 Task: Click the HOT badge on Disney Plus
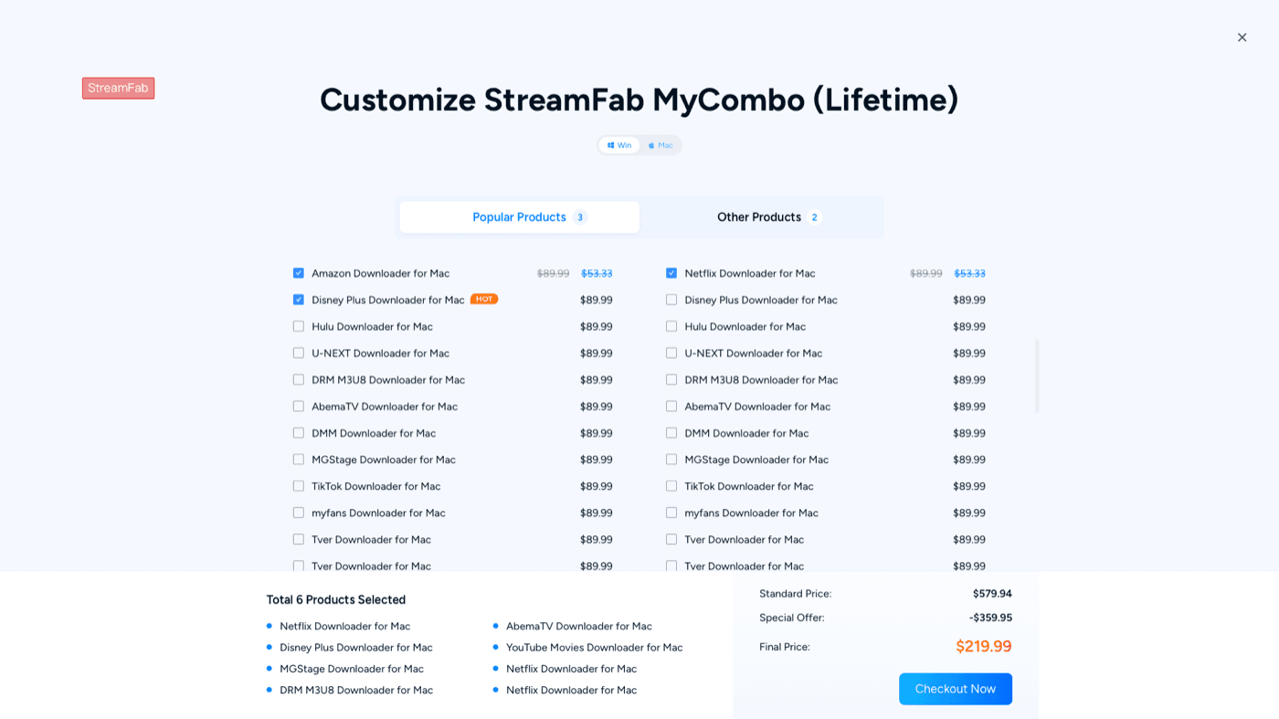click(484, 299)
